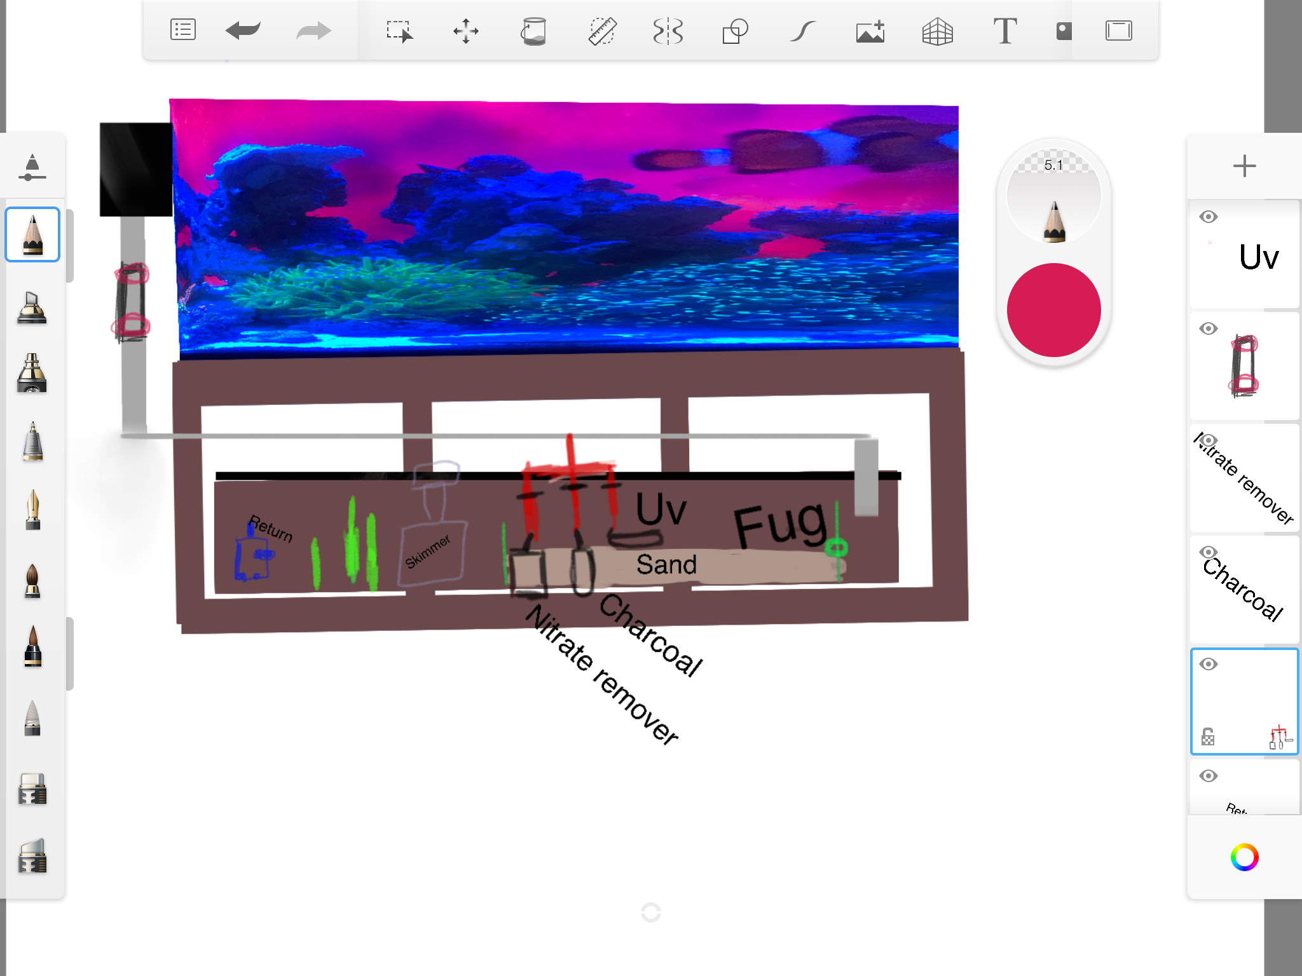Select the red-circled tube sketch layer thumbnail
Screen dimensions: 1302x976
(1245, 366)
